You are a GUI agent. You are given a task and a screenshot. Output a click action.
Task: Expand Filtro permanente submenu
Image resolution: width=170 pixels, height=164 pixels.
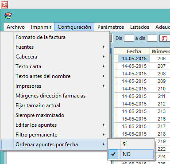pyautogui.click(x=55, y=135)
